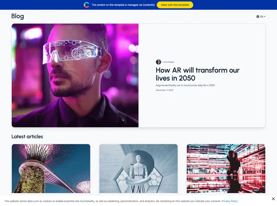Viewport: 277px width, 206px height.
Task: Go to the Blog home title
Action: [x=18, y=16]
